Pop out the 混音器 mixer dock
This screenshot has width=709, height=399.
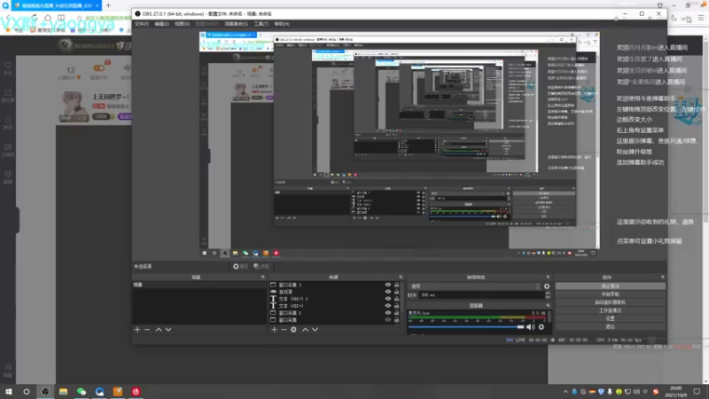548,305
